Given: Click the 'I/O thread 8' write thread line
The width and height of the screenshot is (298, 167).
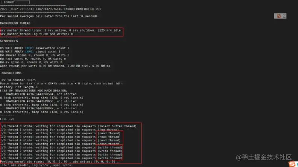Looking at the screenshot, I should click(61, 155).
